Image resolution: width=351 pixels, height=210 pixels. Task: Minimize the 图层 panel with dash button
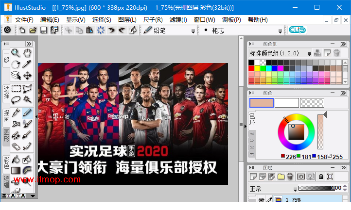333,167
